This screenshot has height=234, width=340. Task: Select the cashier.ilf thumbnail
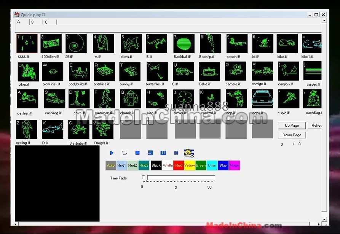27,99
